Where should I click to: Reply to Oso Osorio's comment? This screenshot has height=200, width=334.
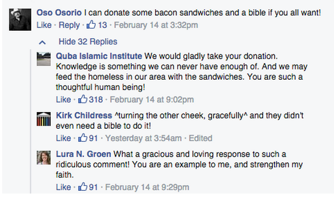(x=69, y=25)
